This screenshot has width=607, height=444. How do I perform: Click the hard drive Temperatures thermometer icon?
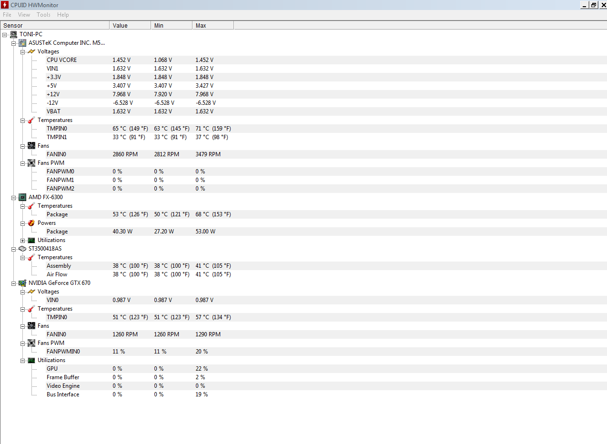pyautogui.click(x=31, y=257)
